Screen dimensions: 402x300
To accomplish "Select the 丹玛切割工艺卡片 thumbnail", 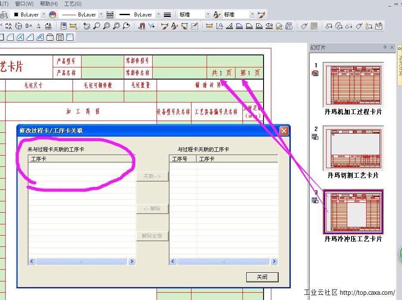I will coord(353,148).
